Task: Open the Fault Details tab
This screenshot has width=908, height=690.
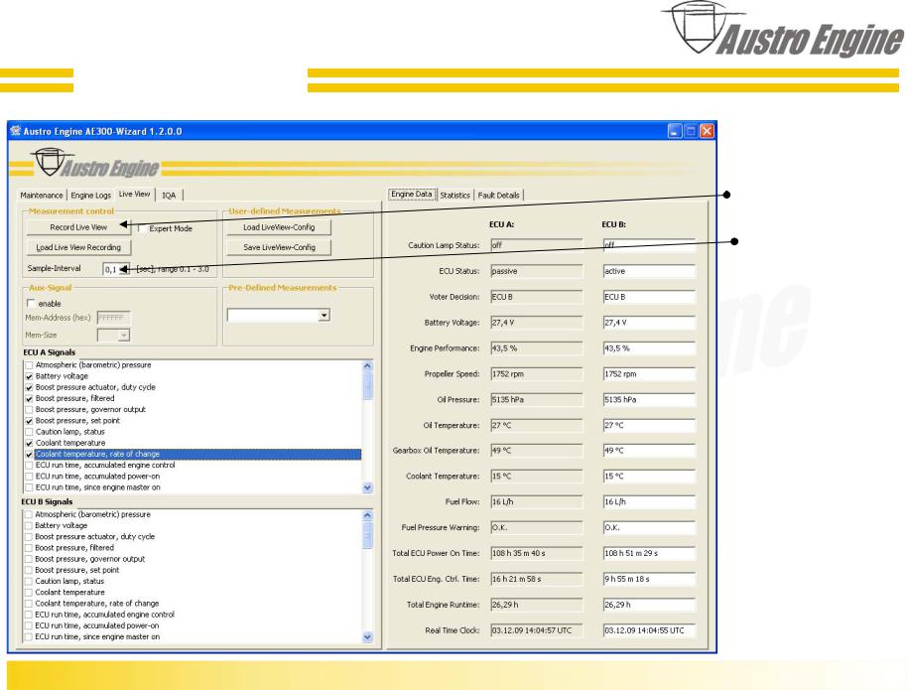Action: [x=498, y=196]
